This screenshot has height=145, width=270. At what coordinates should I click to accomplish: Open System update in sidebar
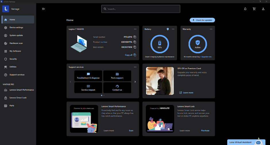click(18, 36)
